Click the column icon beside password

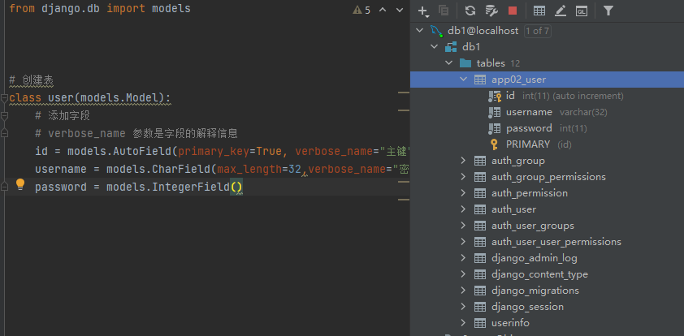pyautogui.click(x=494, y=128)
